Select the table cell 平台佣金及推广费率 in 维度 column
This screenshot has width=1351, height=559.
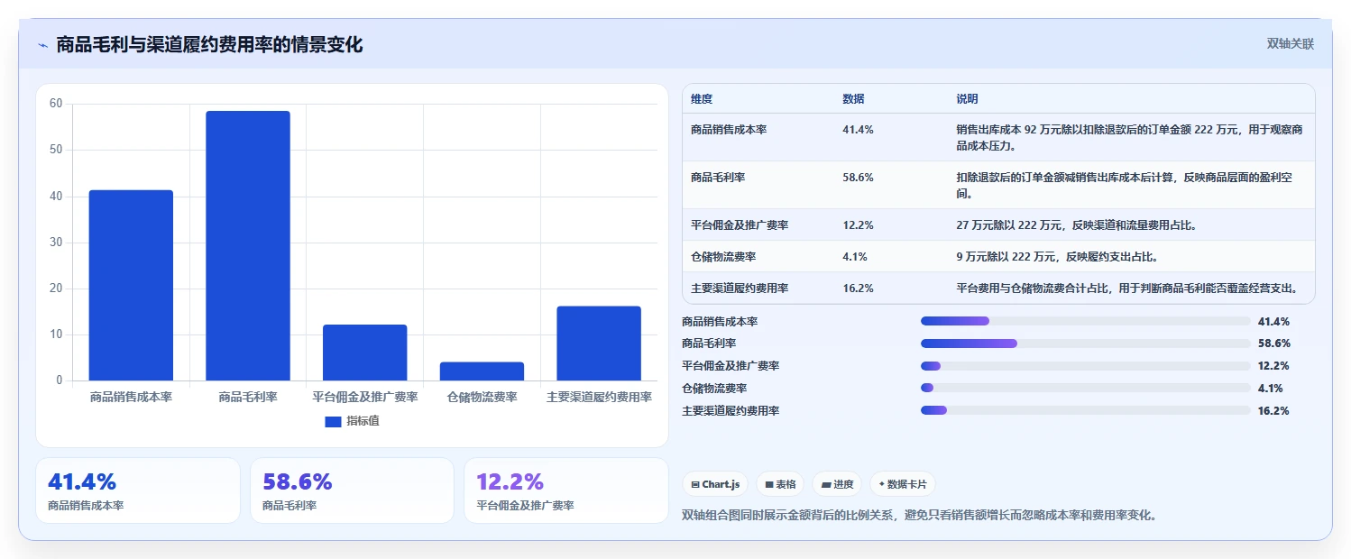pos(740,225)
